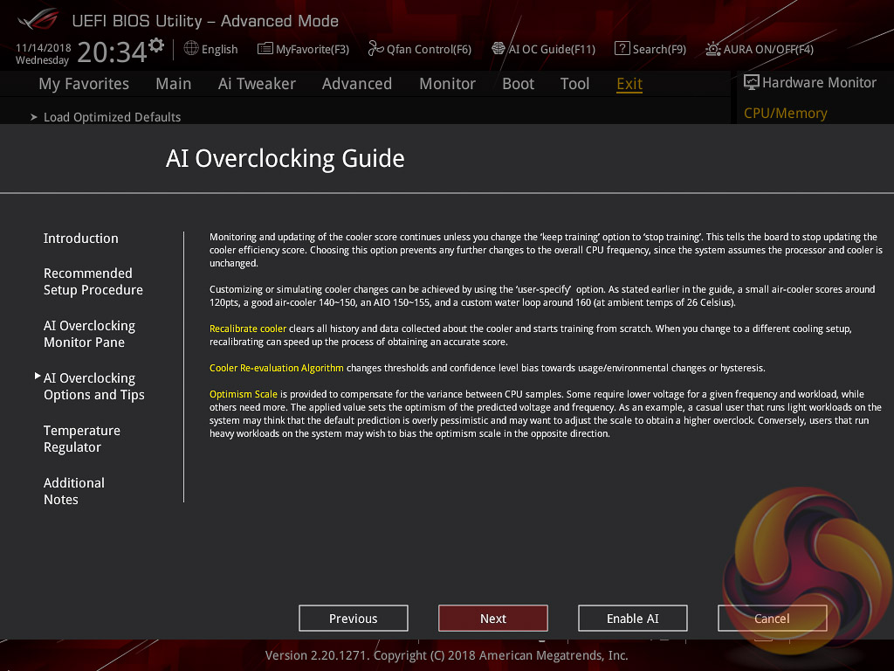Click the AI OC Guide brain icon
This screenshot has height=671, width=894.
coord(499,49)
